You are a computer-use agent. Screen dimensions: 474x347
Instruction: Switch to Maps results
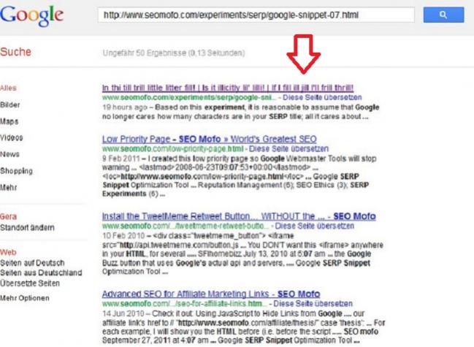point(9,121)
